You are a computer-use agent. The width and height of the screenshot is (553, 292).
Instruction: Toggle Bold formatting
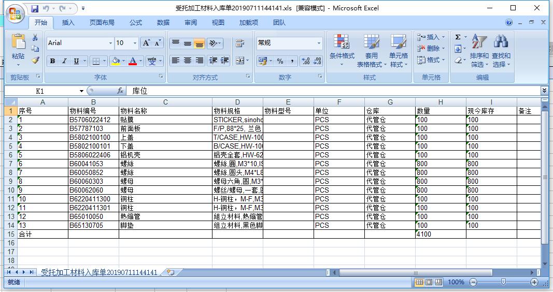coord(52,61)
